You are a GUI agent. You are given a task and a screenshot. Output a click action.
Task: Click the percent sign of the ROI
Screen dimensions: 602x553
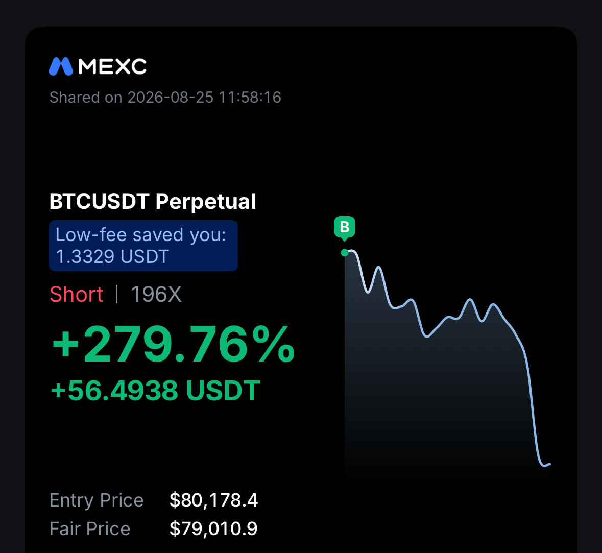(276, 344)
